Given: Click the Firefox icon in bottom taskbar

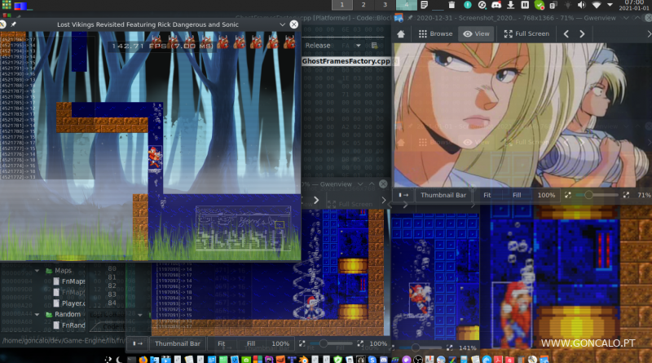Looking at the screenshot, I should tap(143, 357).
